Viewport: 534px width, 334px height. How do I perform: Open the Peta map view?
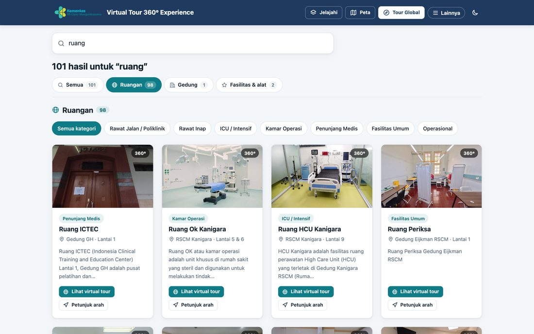click(360, 13)
